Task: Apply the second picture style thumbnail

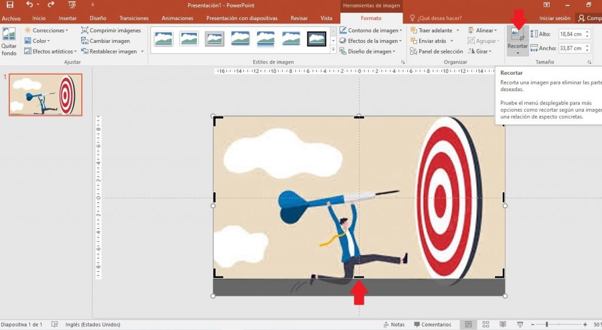Action: [x=189, y=39]
